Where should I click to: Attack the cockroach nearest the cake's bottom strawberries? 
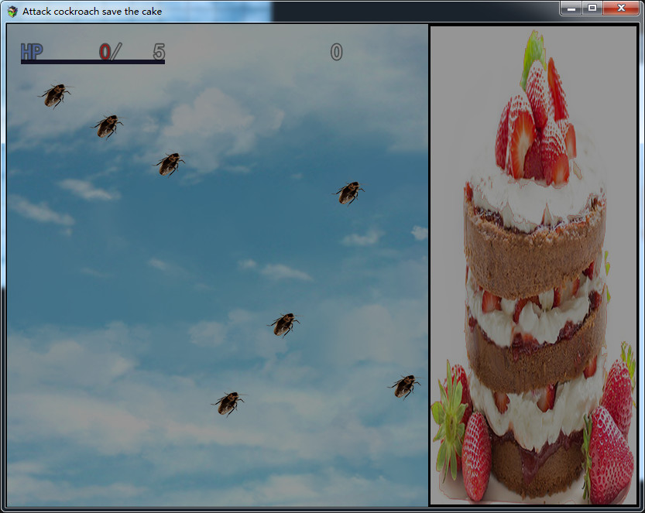point(404,386)
